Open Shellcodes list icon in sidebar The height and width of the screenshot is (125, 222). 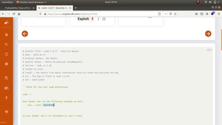tap(7, 64)
